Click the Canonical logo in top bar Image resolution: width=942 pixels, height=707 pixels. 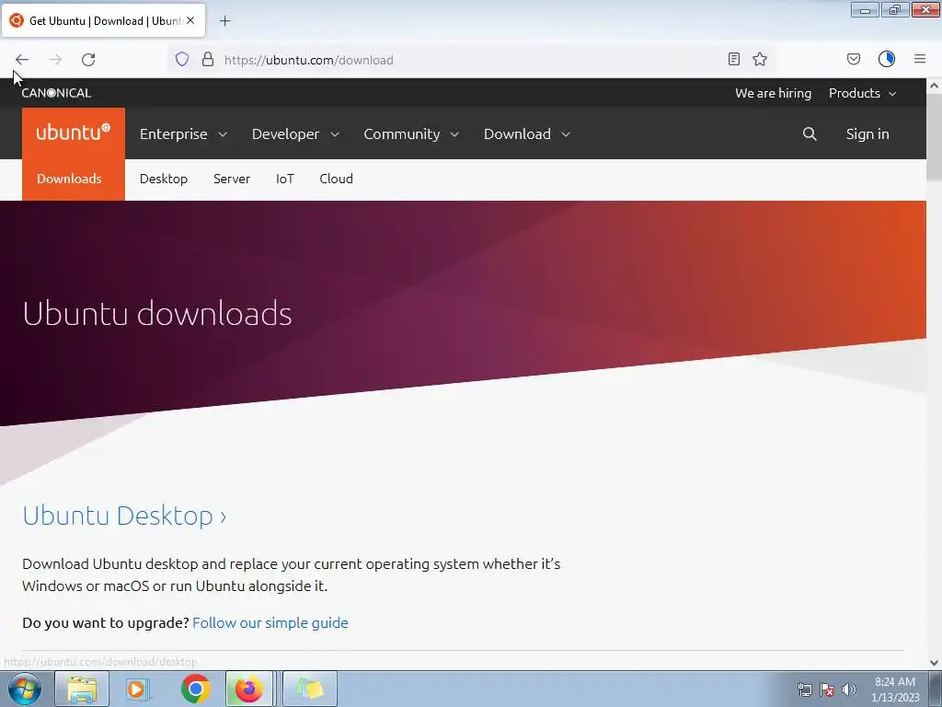(x=56, y=93)
